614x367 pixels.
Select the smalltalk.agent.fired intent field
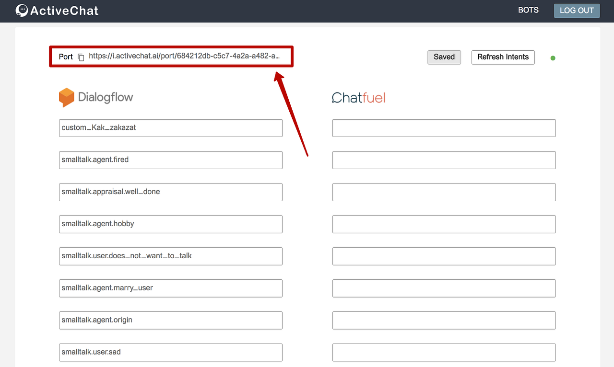[x=170, y=160]
